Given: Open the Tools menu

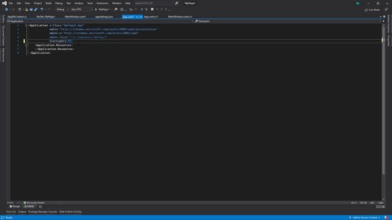Looking at the screenshot, I should coord(90,3).
